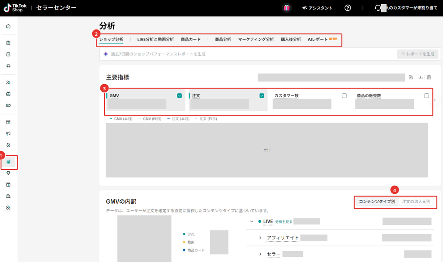Open the analytics bar chart sidebar icon

pyautogui.click(x=8, y=162)
